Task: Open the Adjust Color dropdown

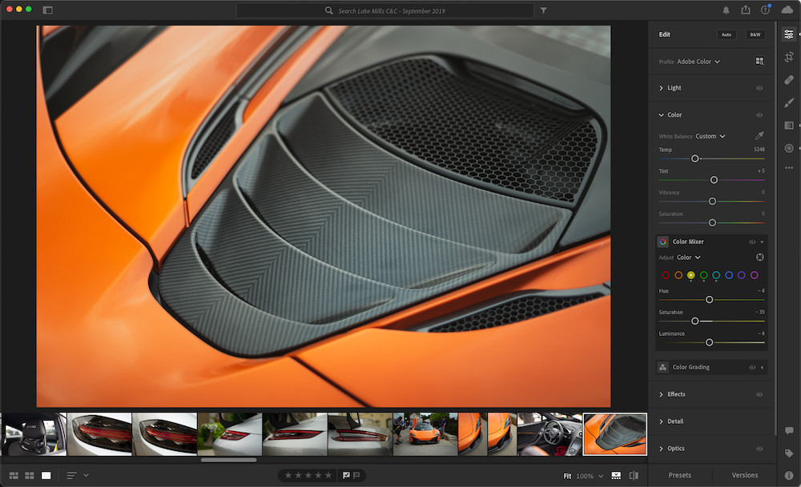Action: tap(689, 257)
